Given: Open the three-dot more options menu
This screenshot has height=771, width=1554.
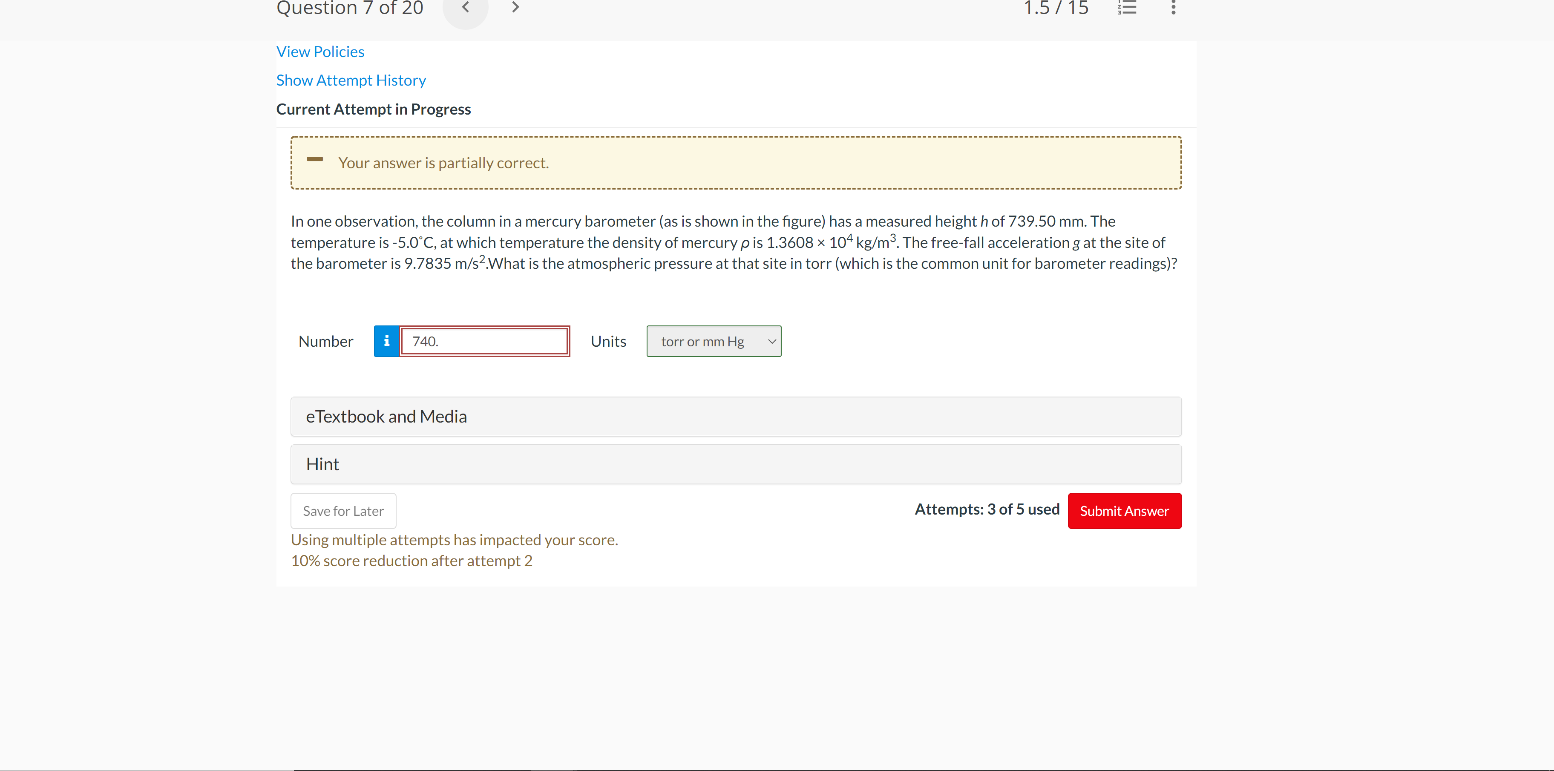Looking at the screenshot, I should point(1173,7).
